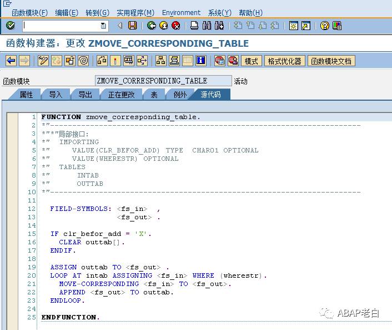Switch to the 导入 tab
392x330 pixels.
click(x=56, y=95)
